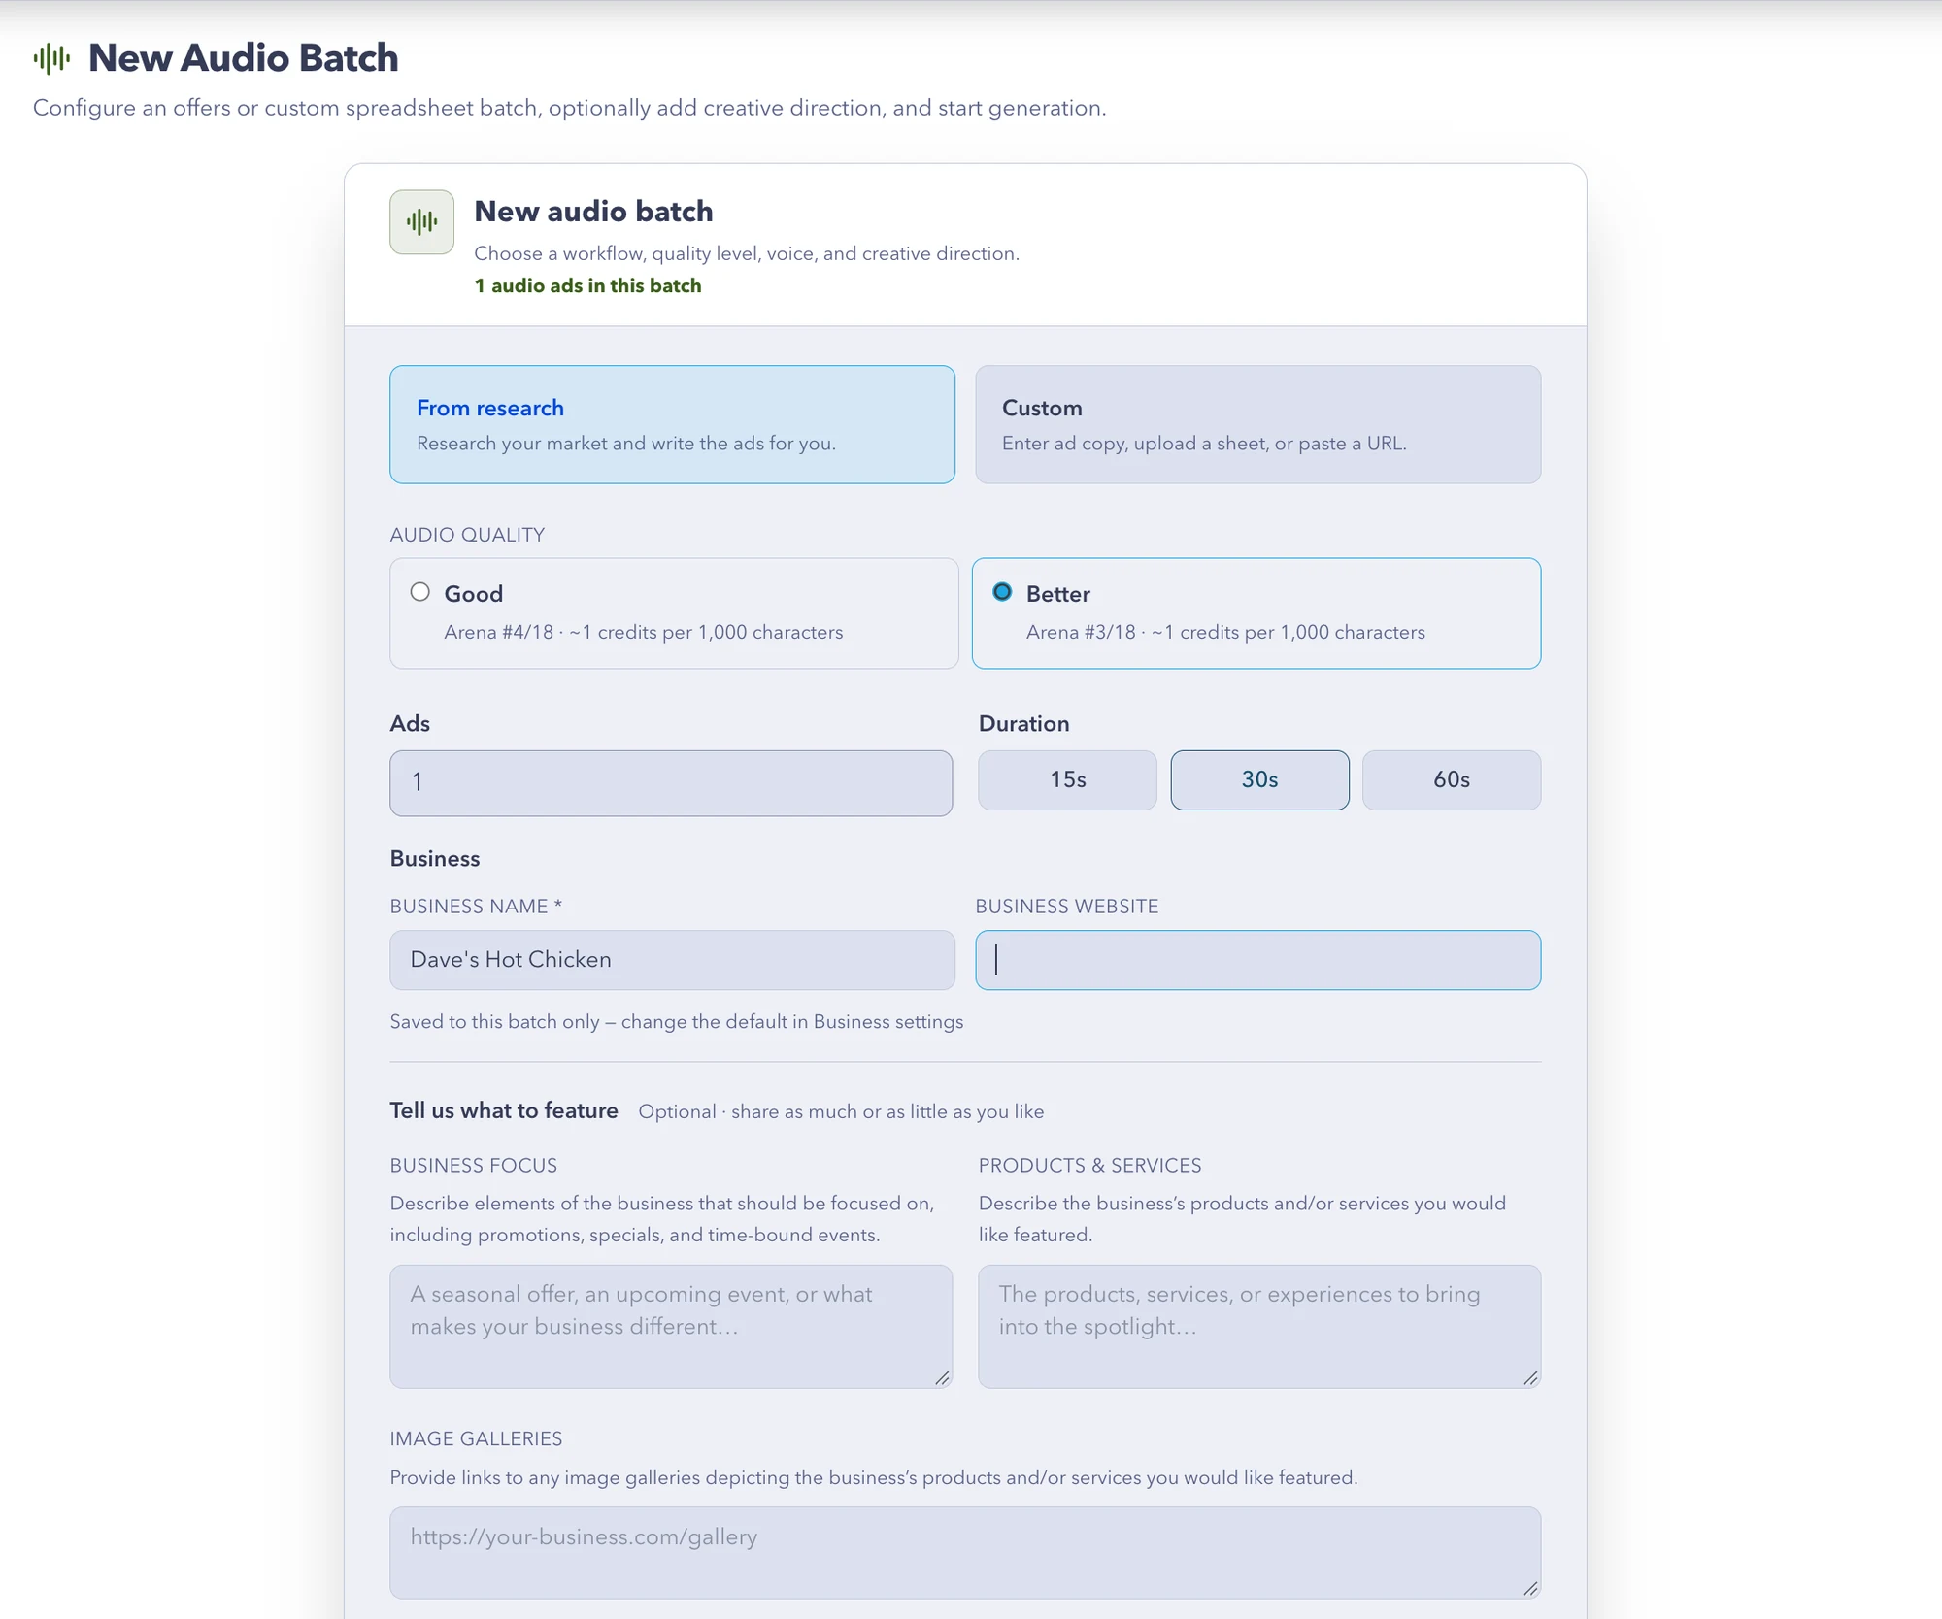Choose the Good audio quality radio button
The image size is (1942, 1619).
tap(419, 592)
